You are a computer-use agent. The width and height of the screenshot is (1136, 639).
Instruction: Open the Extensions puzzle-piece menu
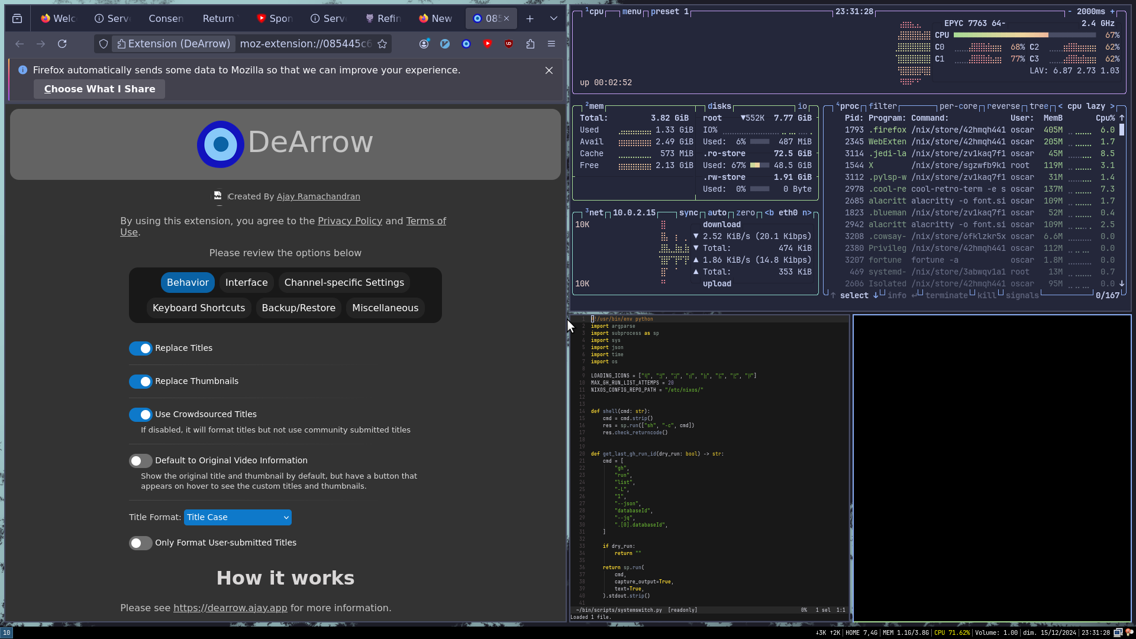[530, 44]
